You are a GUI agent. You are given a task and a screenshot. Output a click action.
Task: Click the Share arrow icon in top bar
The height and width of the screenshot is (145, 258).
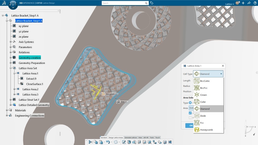point(249,3)
